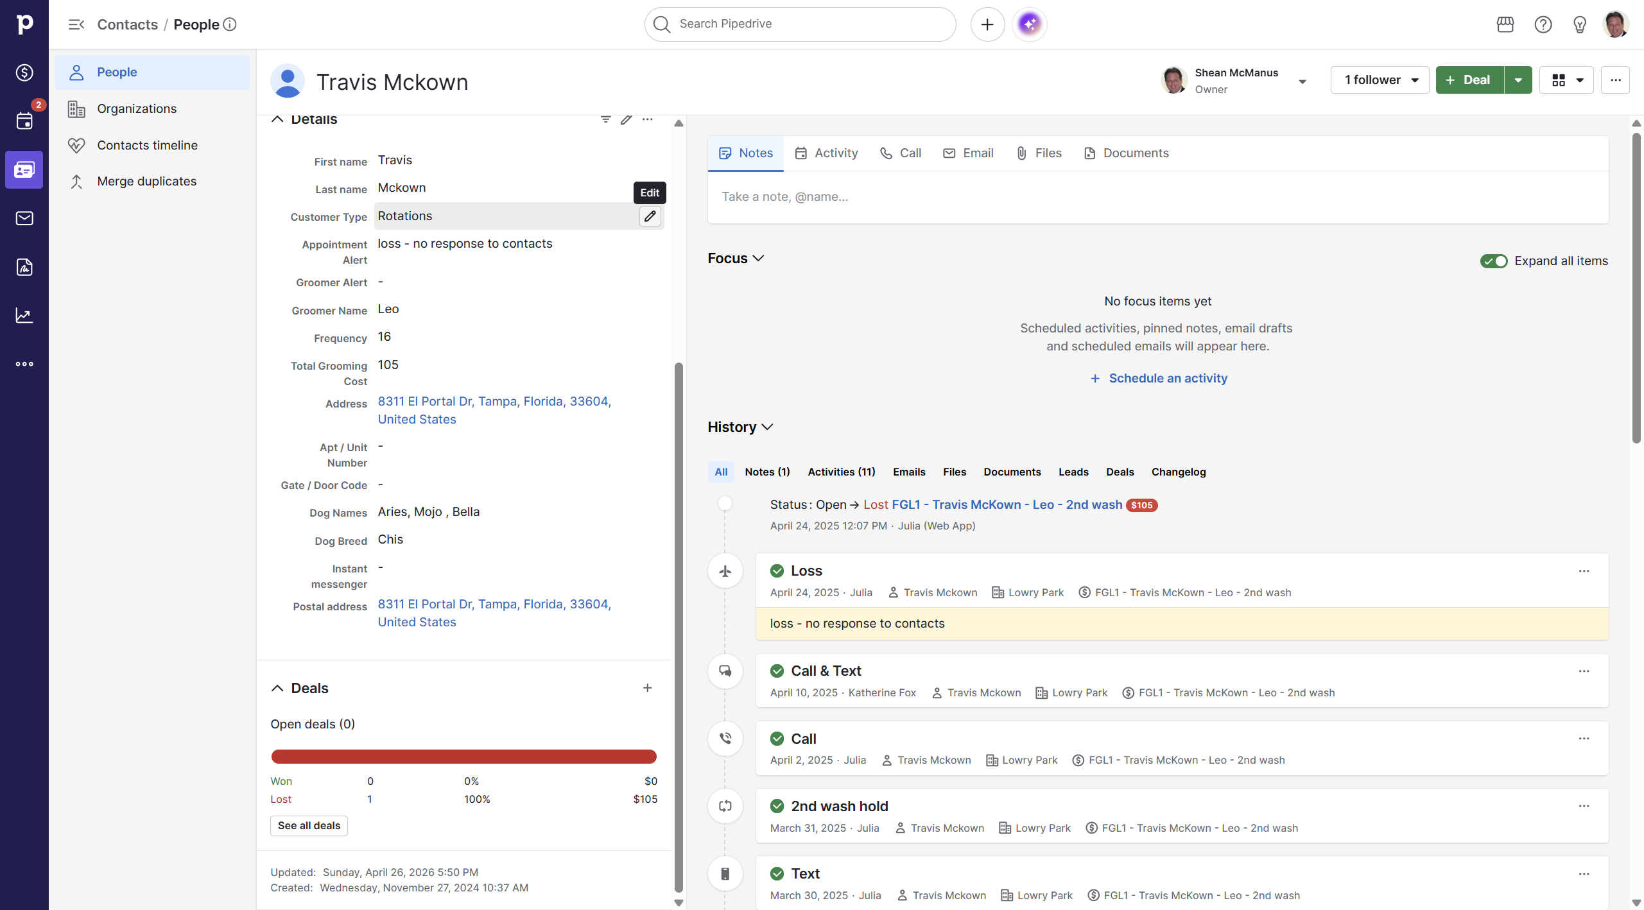Image resolution: width=1644 pixels, height=910 pixels.
Task: Click the plus icon in Deals section
Action: point(647,688)
